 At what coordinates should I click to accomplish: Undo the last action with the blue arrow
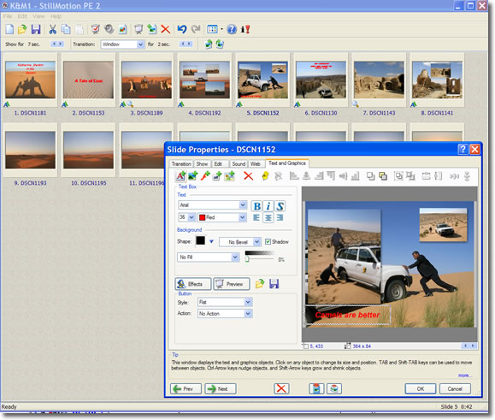pos(182,29)
